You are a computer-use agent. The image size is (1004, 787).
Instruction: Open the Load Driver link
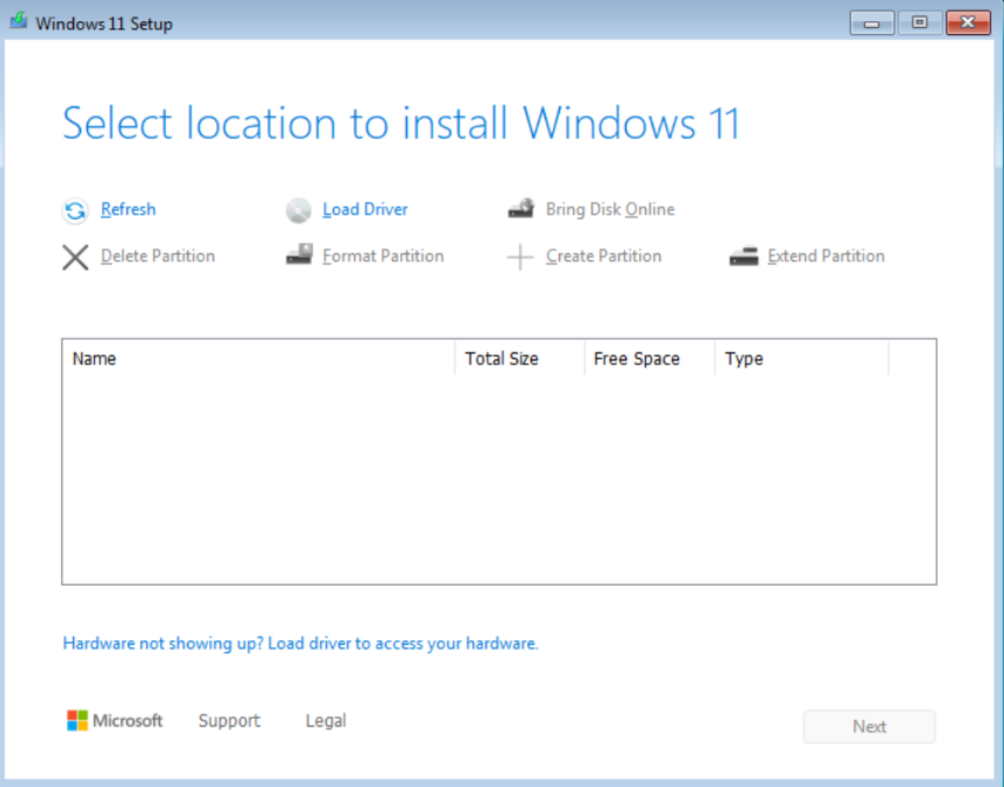365,209
